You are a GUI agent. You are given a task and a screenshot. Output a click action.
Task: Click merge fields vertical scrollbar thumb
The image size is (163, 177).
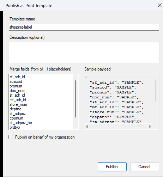tap(76, 99)
